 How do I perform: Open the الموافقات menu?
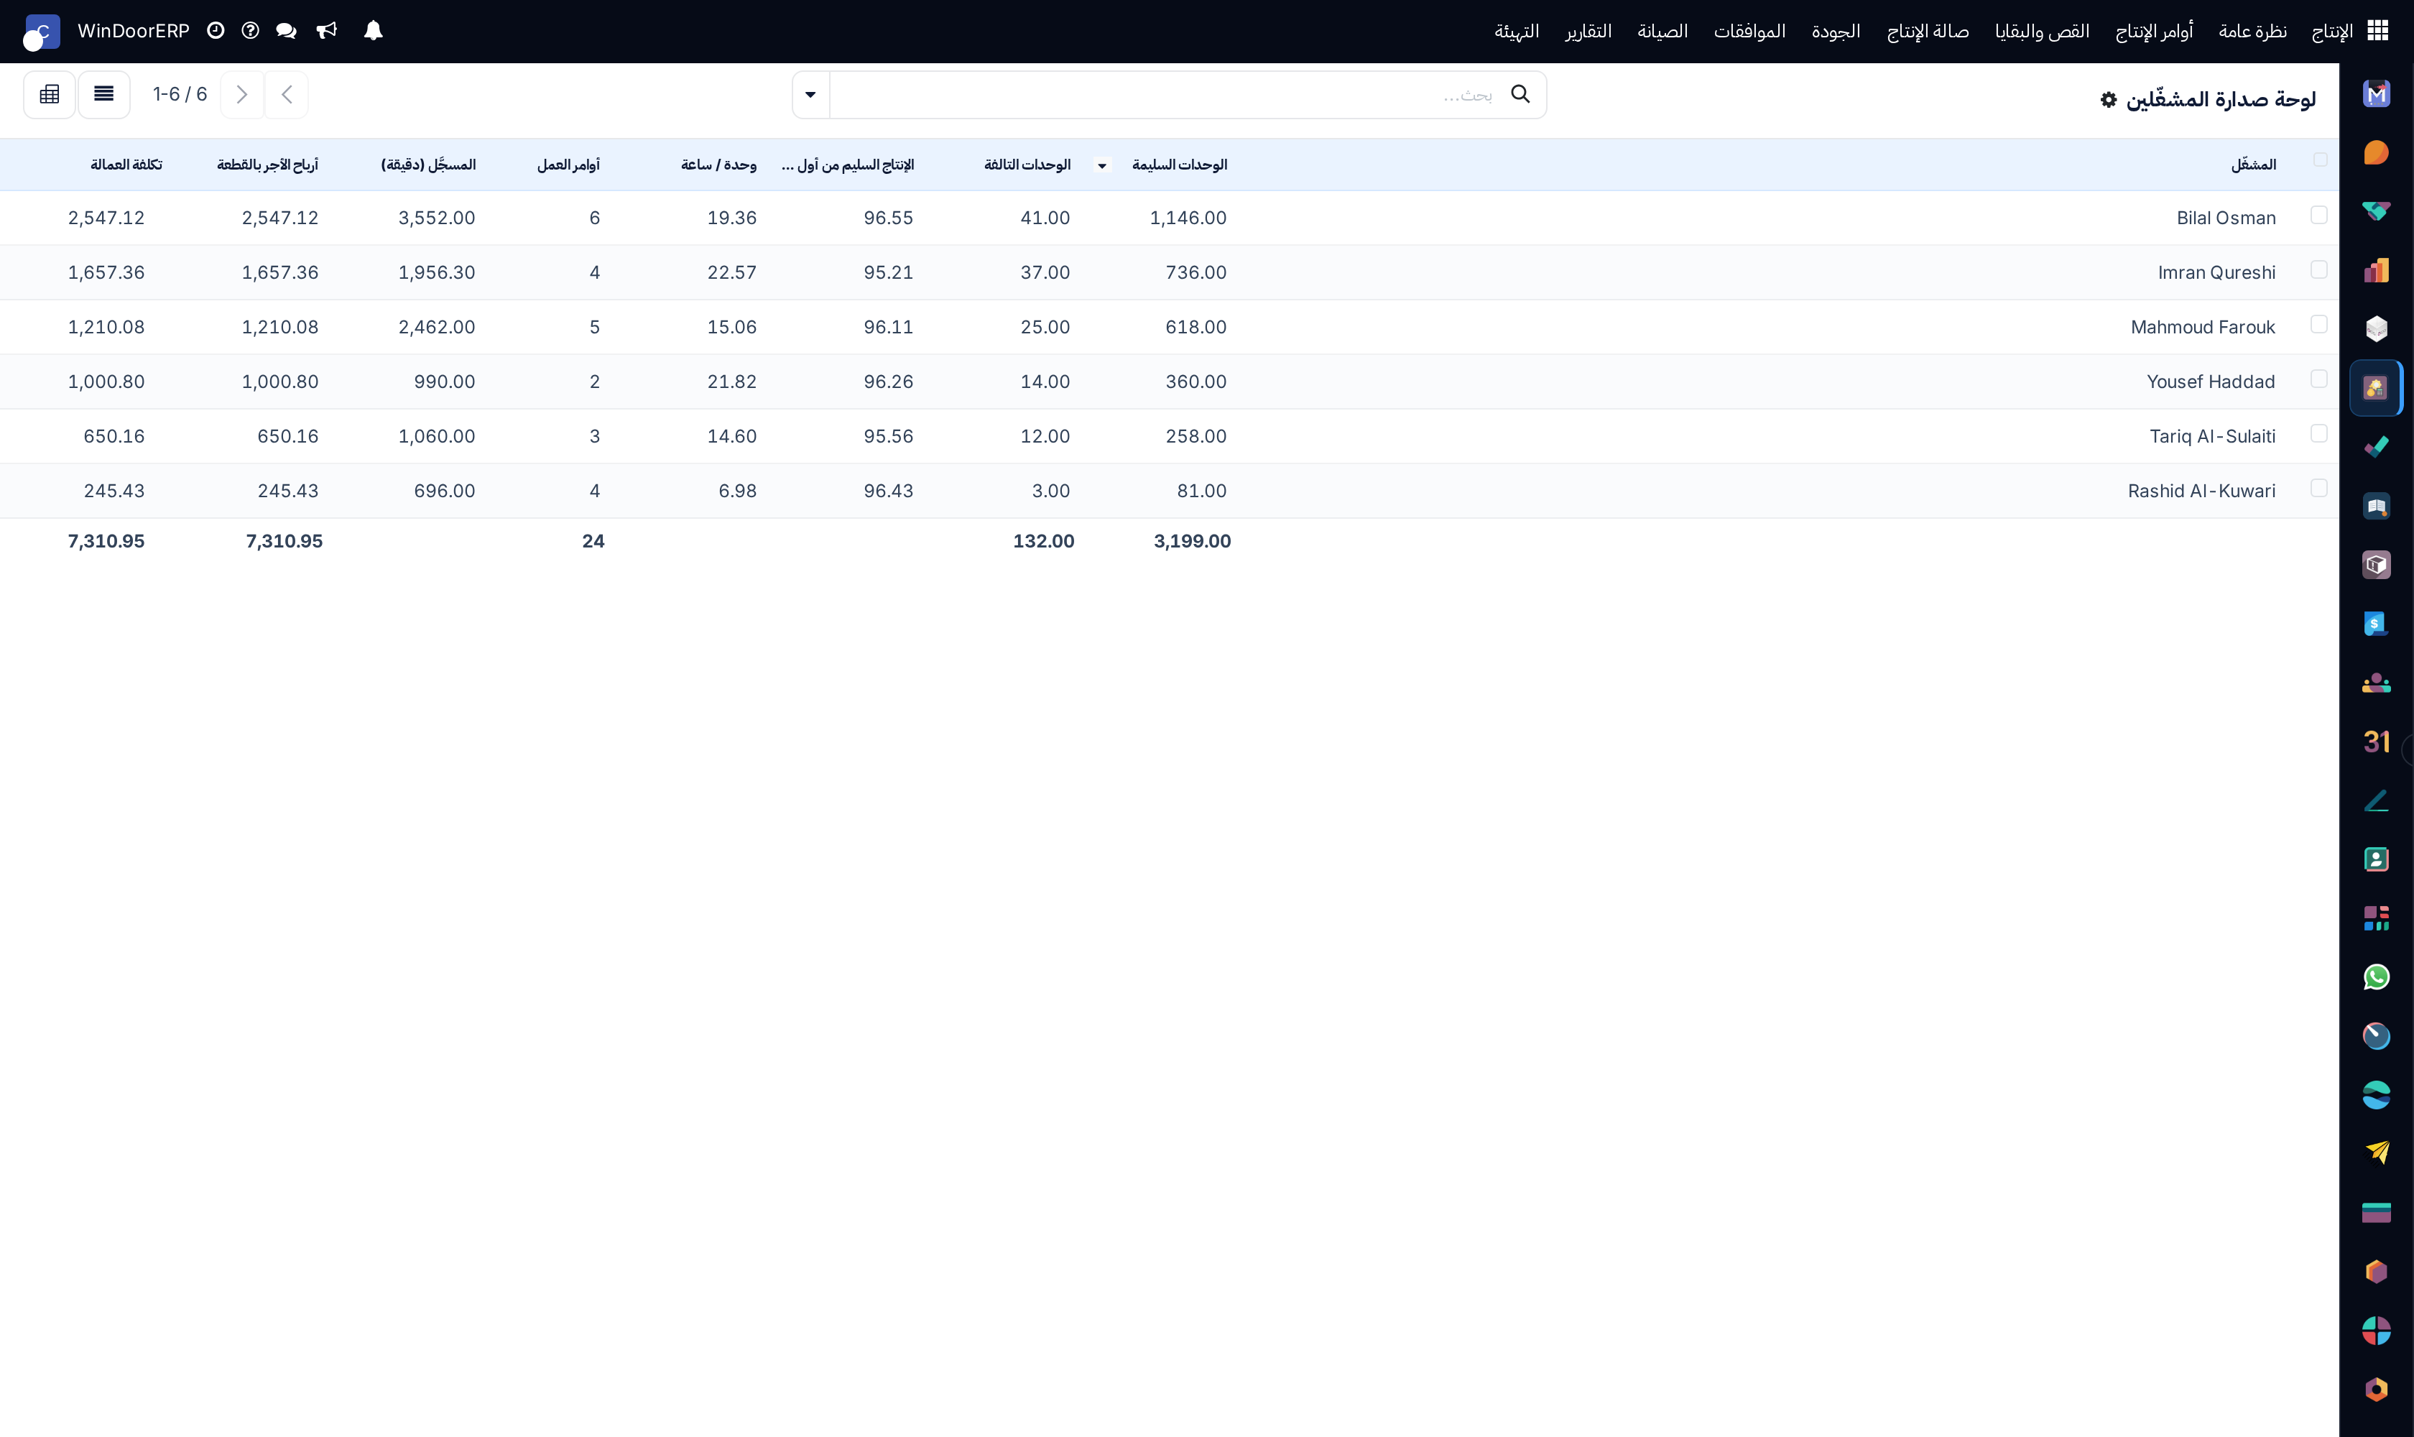[x=1749, y=31]
